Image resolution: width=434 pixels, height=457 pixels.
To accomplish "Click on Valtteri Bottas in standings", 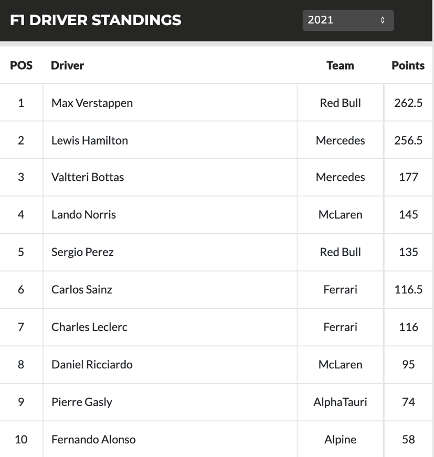I will tap(88, 177).
